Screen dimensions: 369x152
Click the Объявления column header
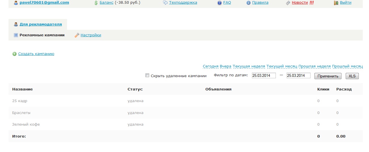218,89
